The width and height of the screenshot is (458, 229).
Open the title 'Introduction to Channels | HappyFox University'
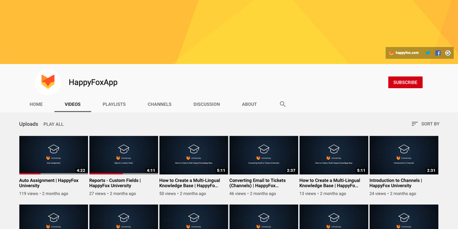(x=396, y=183)
